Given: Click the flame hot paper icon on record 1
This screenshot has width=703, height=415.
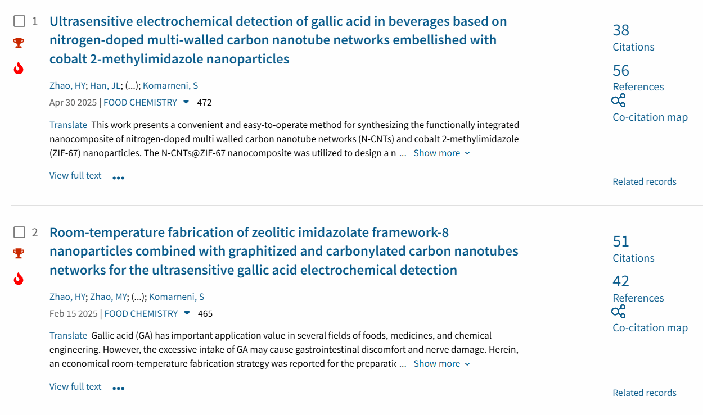Looking at the screenshot, I should click(x=19, y=69).
